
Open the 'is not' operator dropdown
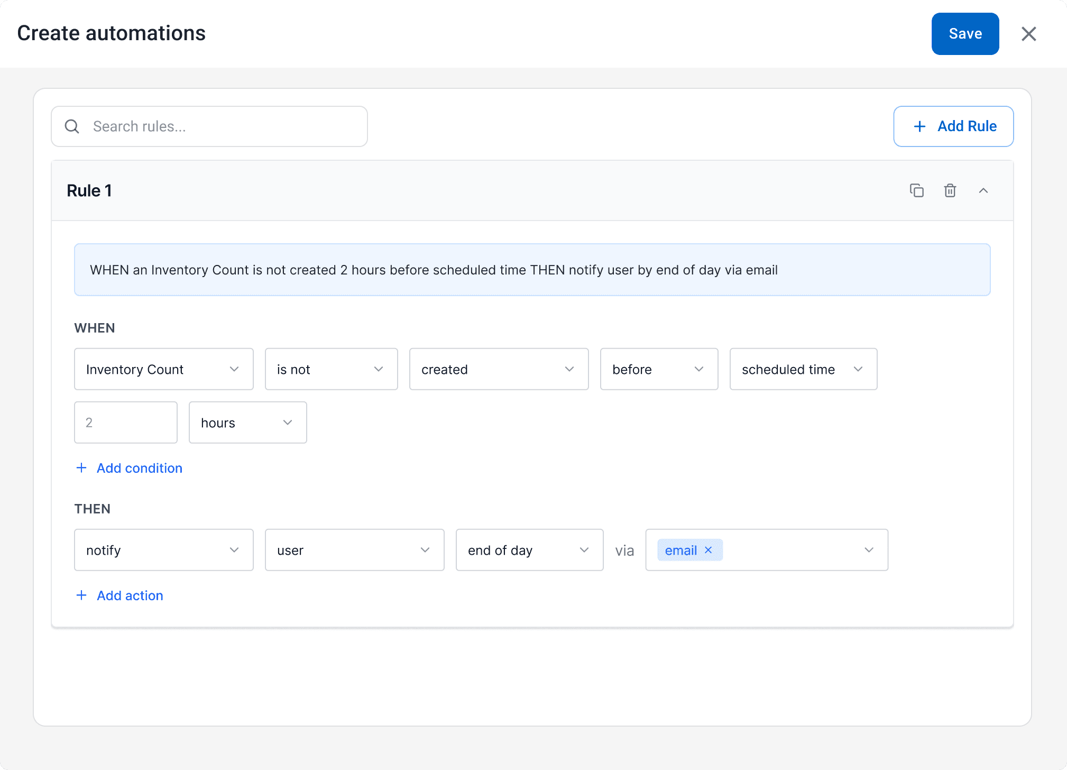click(x=331, y=369)
